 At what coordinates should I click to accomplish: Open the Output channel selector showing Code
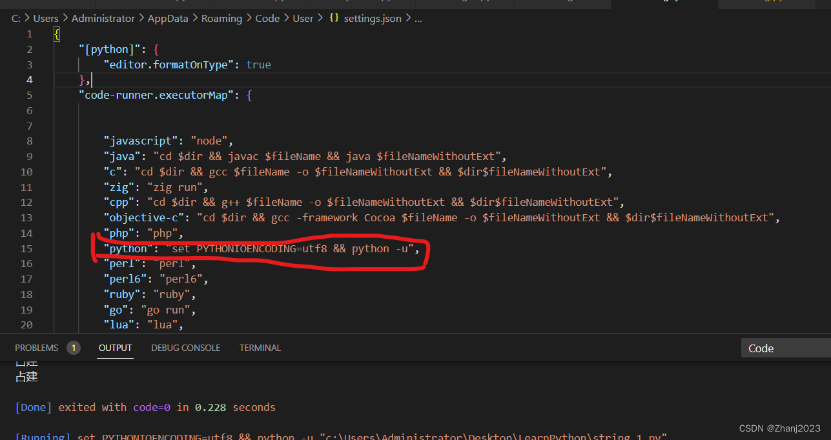pyautogui.click(x=761, y=348)
